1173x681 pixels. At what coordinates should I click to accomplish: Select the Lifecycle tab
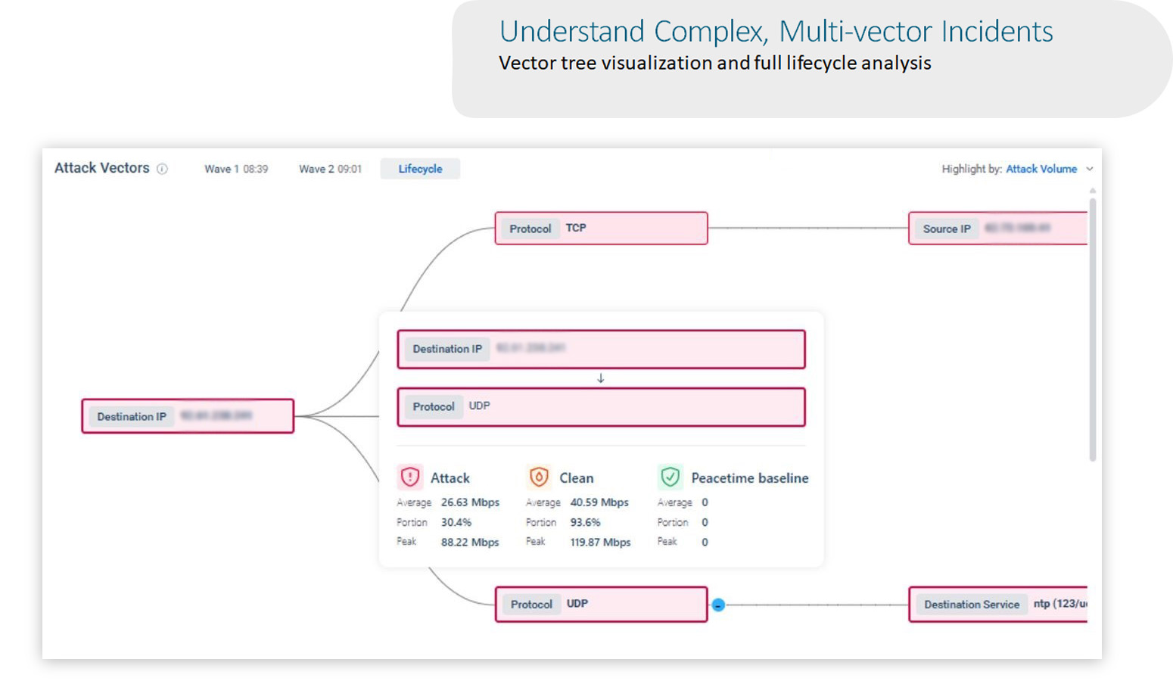(420, 169)
